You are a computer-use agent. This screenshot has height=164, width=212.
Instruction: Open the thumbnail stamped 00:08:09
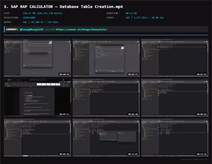click(175, 98)
